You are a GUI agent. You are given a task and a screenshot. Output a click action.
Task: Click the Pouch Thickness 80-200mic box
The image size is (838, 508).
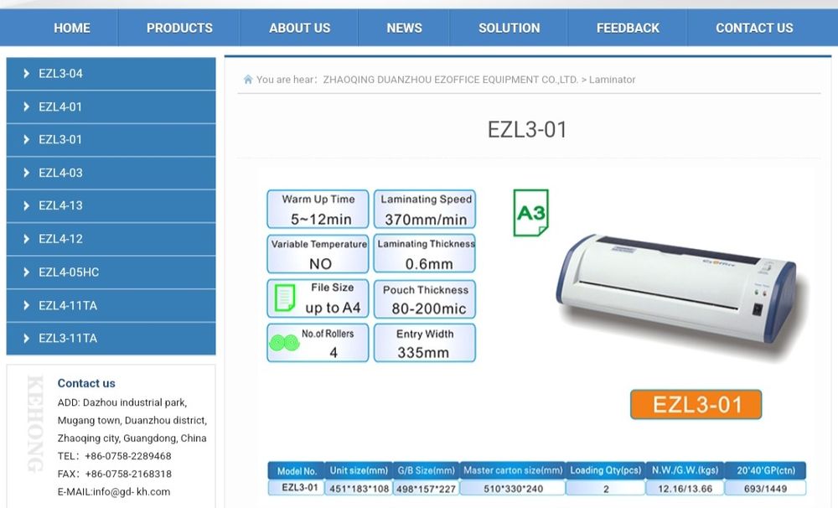425,299
